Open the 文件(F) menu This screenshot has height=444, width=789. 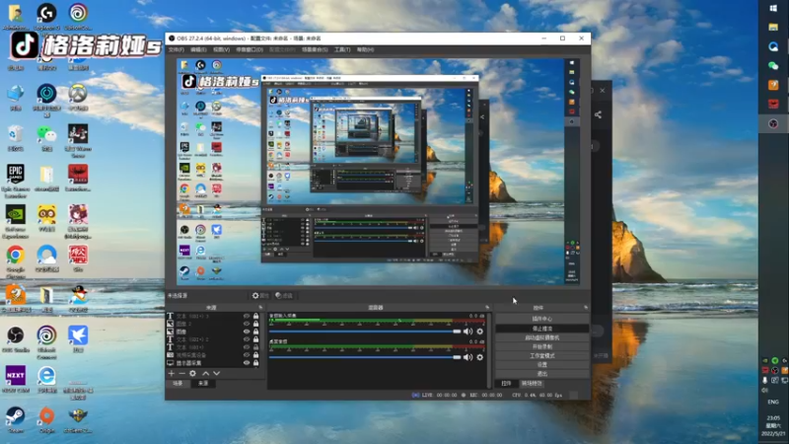177,50
